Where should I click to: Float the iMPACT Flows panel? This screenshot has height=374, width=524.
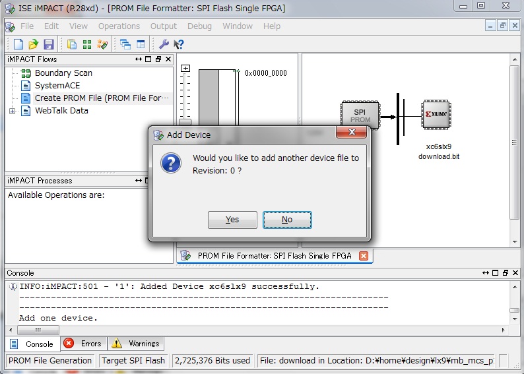coord(158,59)
